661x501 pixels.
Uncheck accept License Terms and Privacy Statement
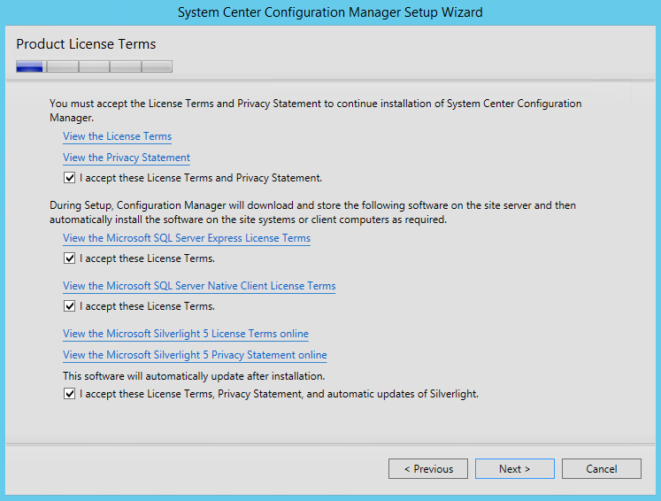[70, 178]
